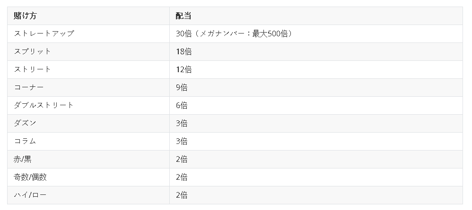472x210 pixels.
Task: Click the 12倍 payout value
Action: (184, 69)
